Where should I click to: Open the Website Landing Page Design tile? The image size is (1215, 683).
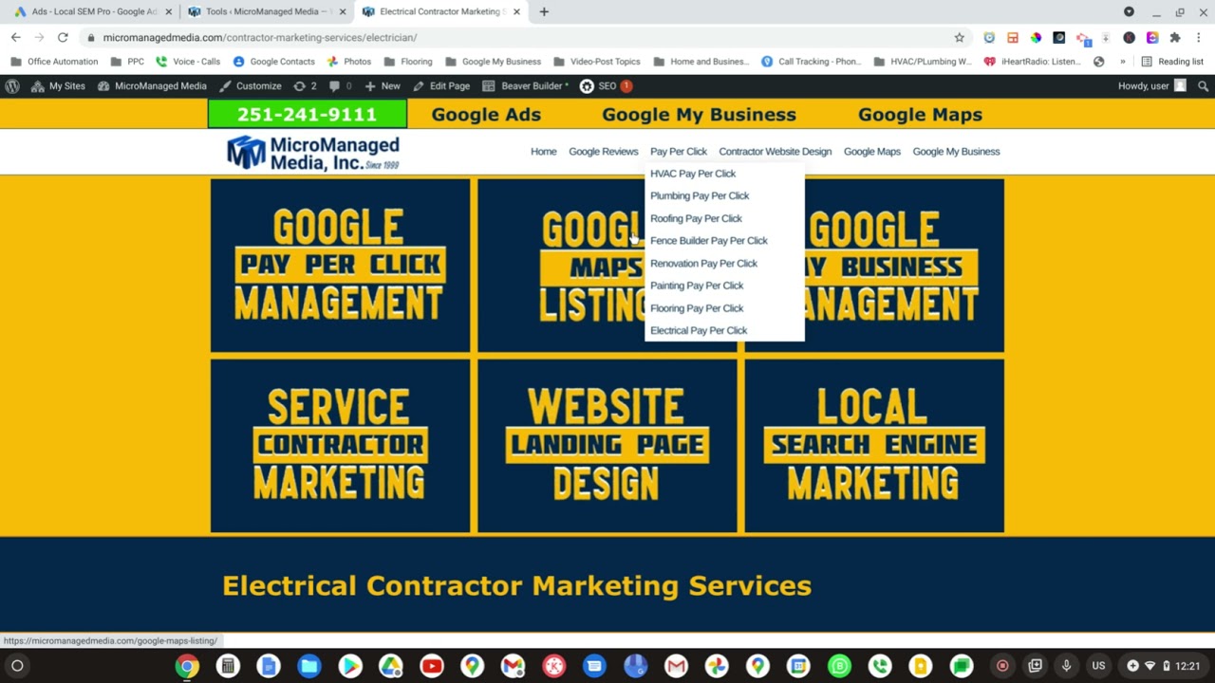tap(607, 446)
